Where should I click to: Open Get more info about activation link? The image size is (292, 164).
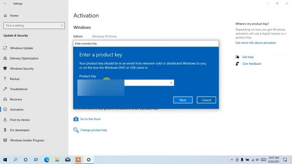tap(255, 43)
